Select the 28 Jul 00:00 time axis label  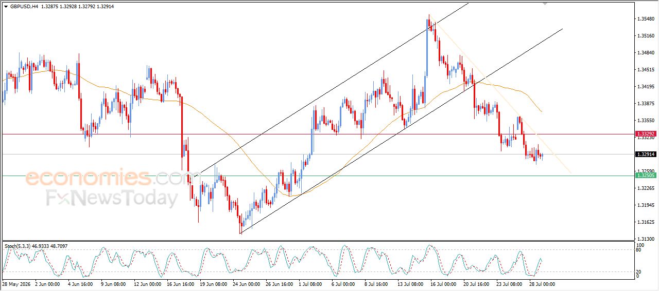[541, 283]
